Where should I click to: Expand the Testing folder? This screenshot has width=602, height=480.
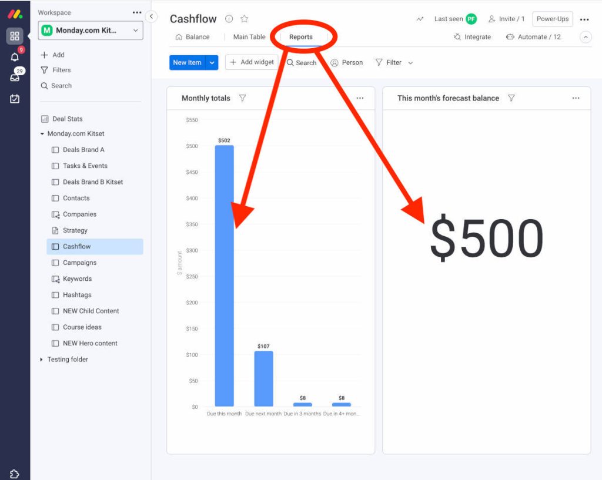pos(42,360)
